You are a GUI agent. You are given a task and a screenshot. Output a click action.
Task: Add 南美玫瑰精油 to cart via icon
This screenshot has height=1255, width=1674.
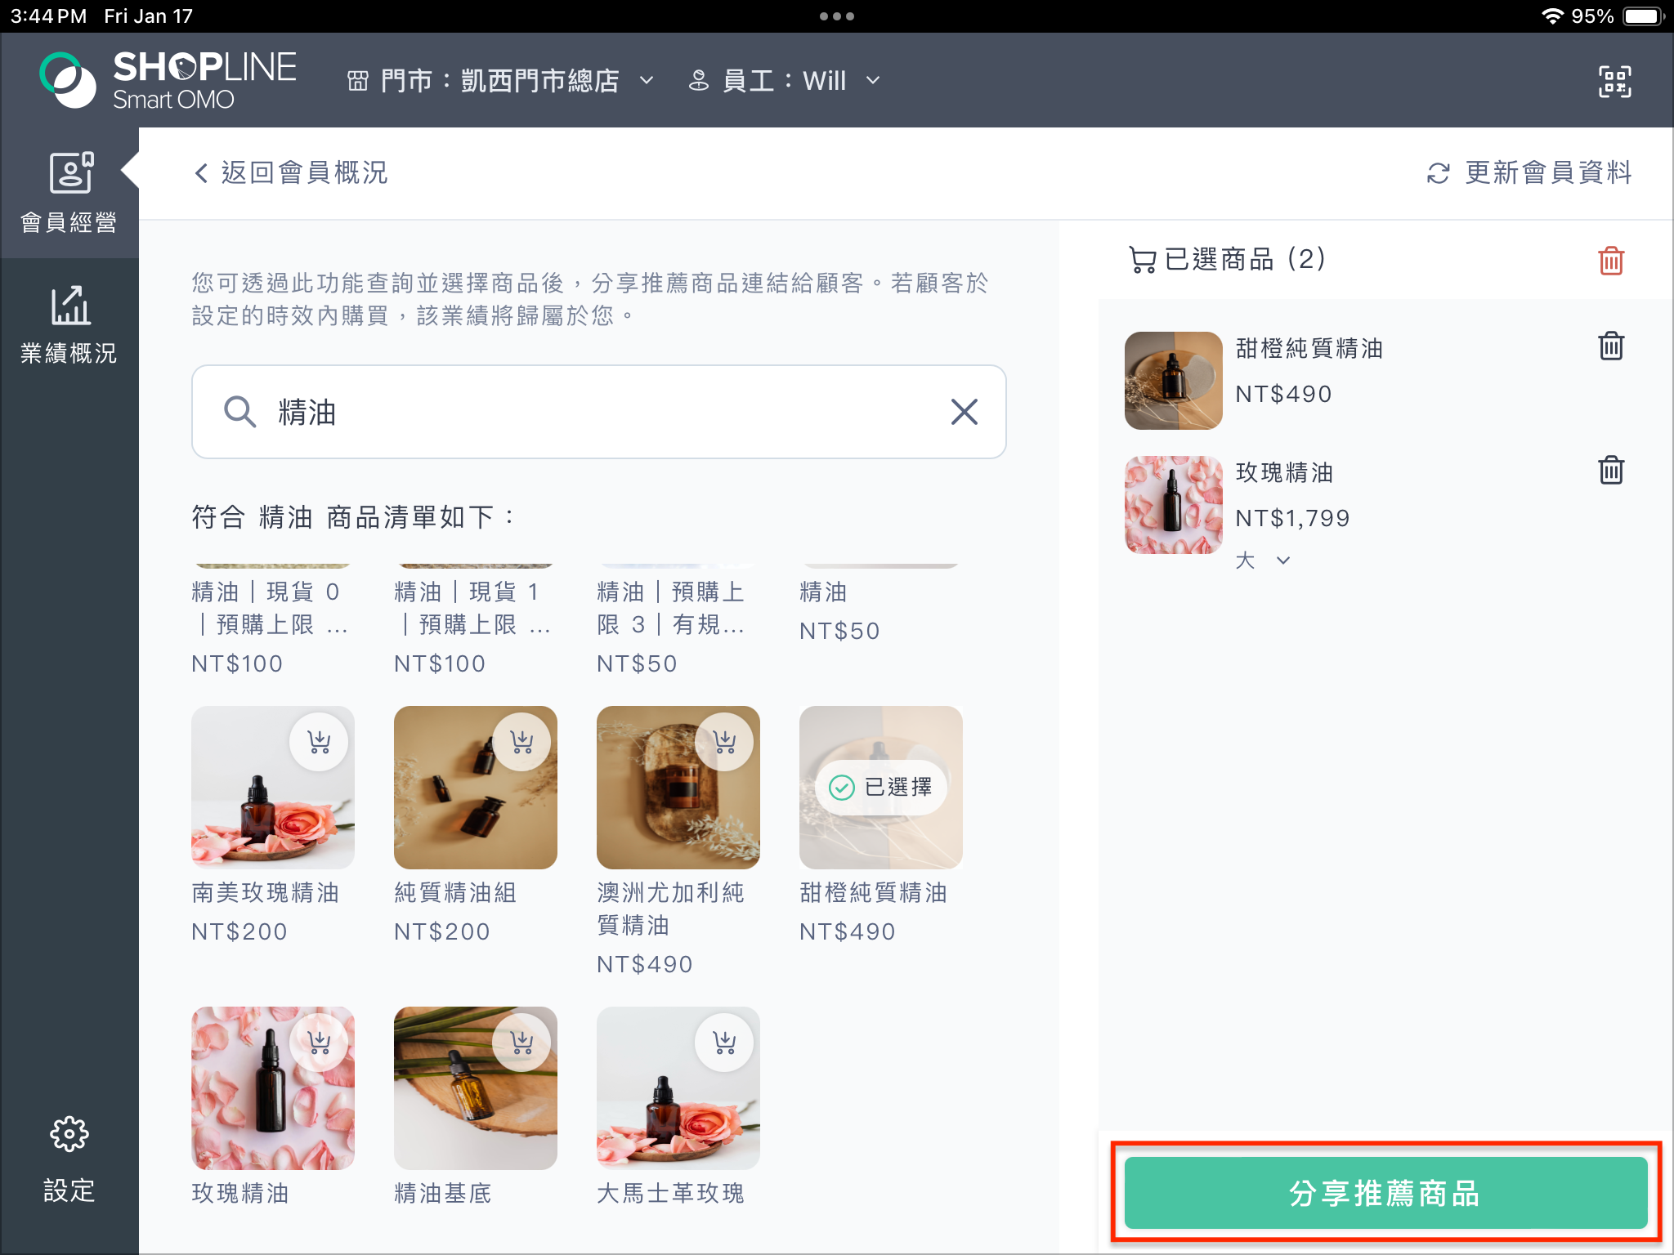coord(319,742)
